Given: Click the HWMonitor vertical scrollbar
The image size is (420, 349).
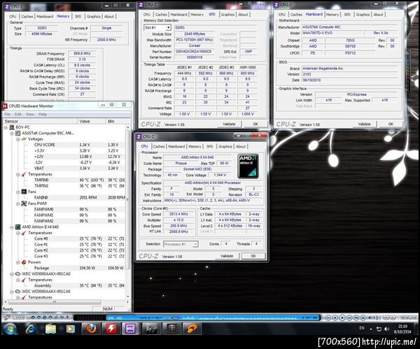Looking at the screenshot, I should [x=128, y=199].
